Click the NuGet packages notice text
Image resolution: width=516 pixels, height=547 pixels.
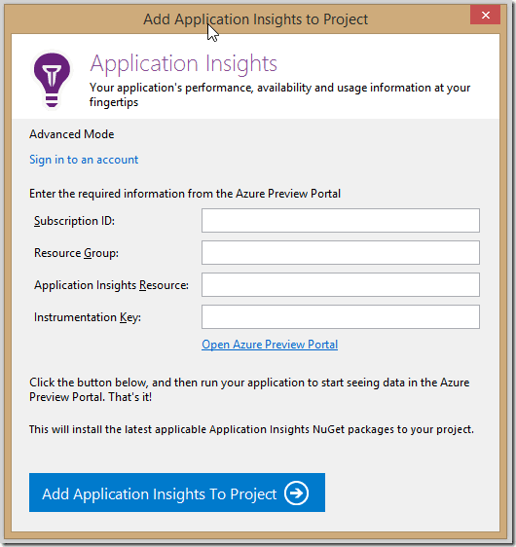point(251,429)
